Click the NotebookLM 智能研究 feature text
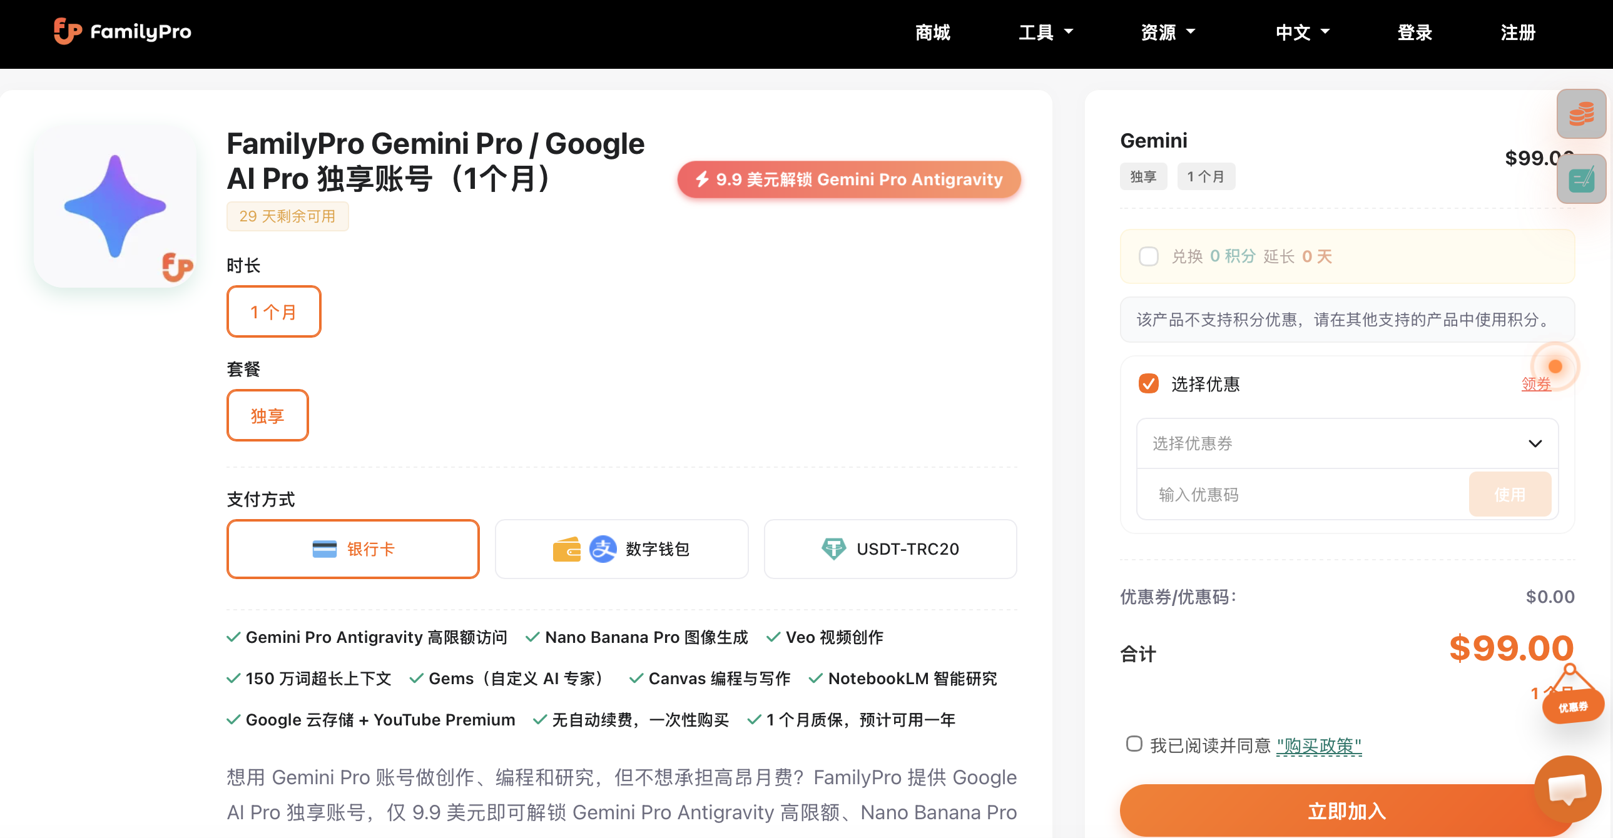Image resolution: width=1613 pixels, height=838 pixels. 912,679
